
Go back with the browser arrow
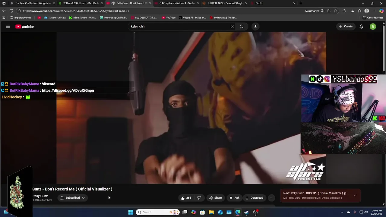4,11
